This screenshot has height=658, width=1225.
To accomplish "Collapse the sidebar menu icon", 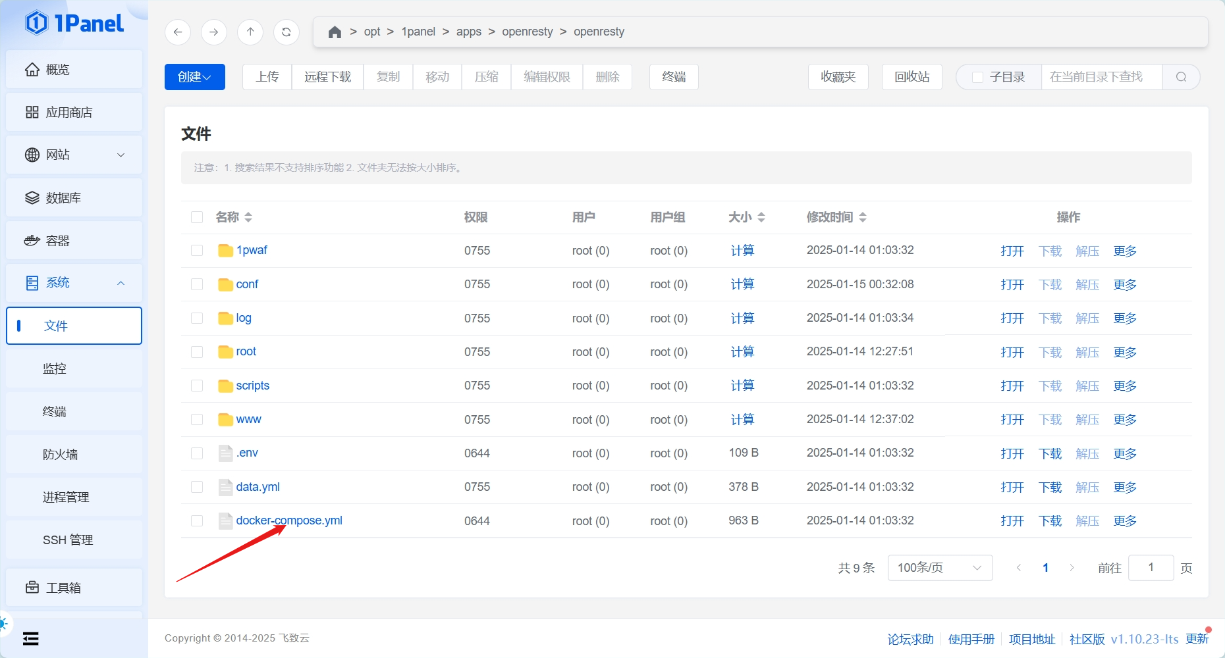I will click(31, 638).
